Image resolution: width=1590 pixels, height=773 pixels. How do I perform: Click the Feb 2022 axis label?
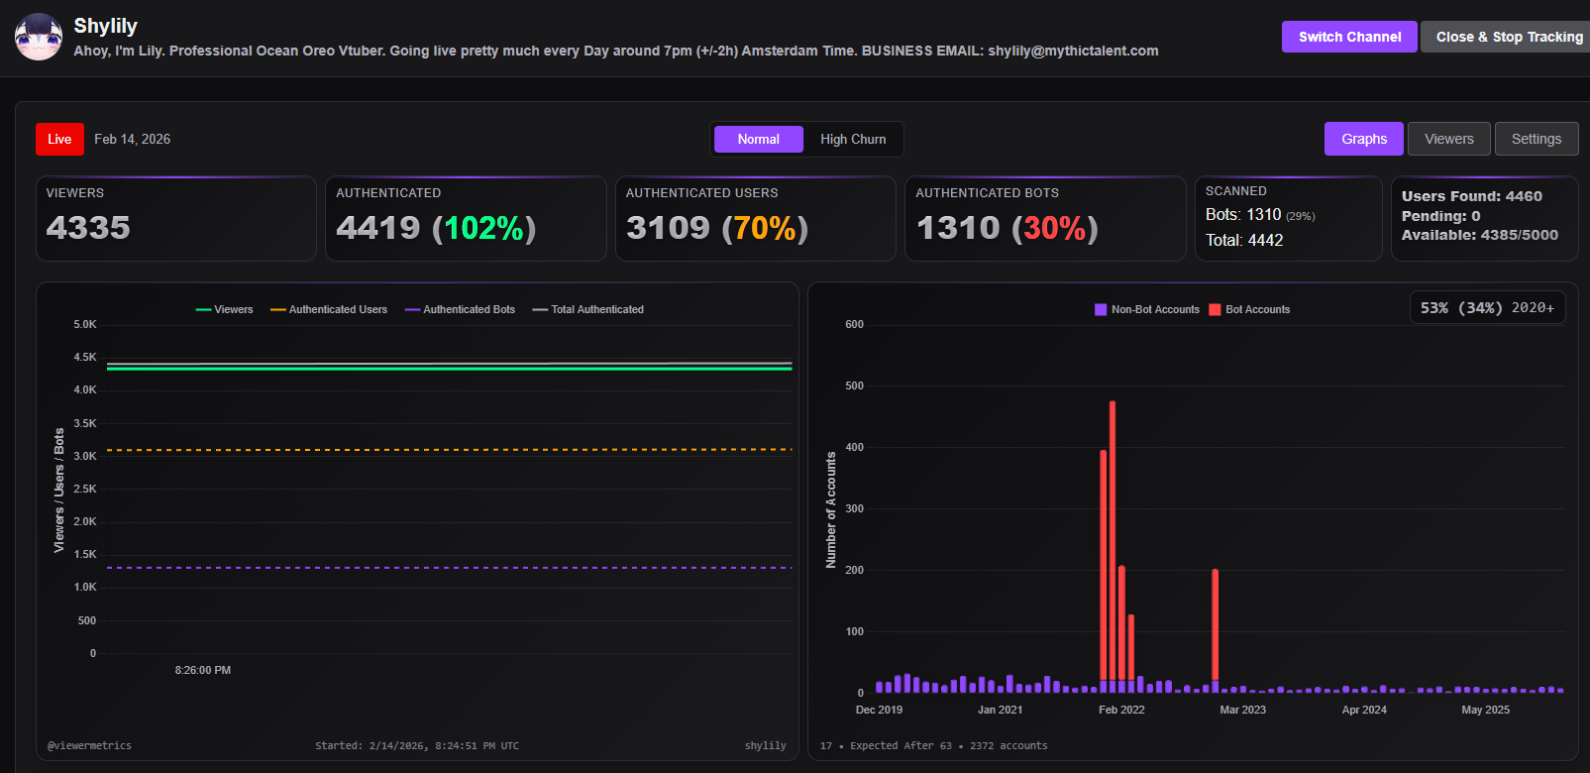pyautogui.click(x=1121, y=710)
